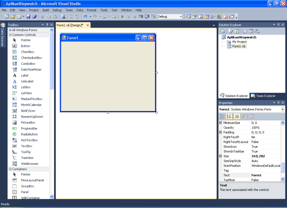This screenshot has width=287, height=208.
Task: Switch Properties to categorized view
Action: click(222, 116)
